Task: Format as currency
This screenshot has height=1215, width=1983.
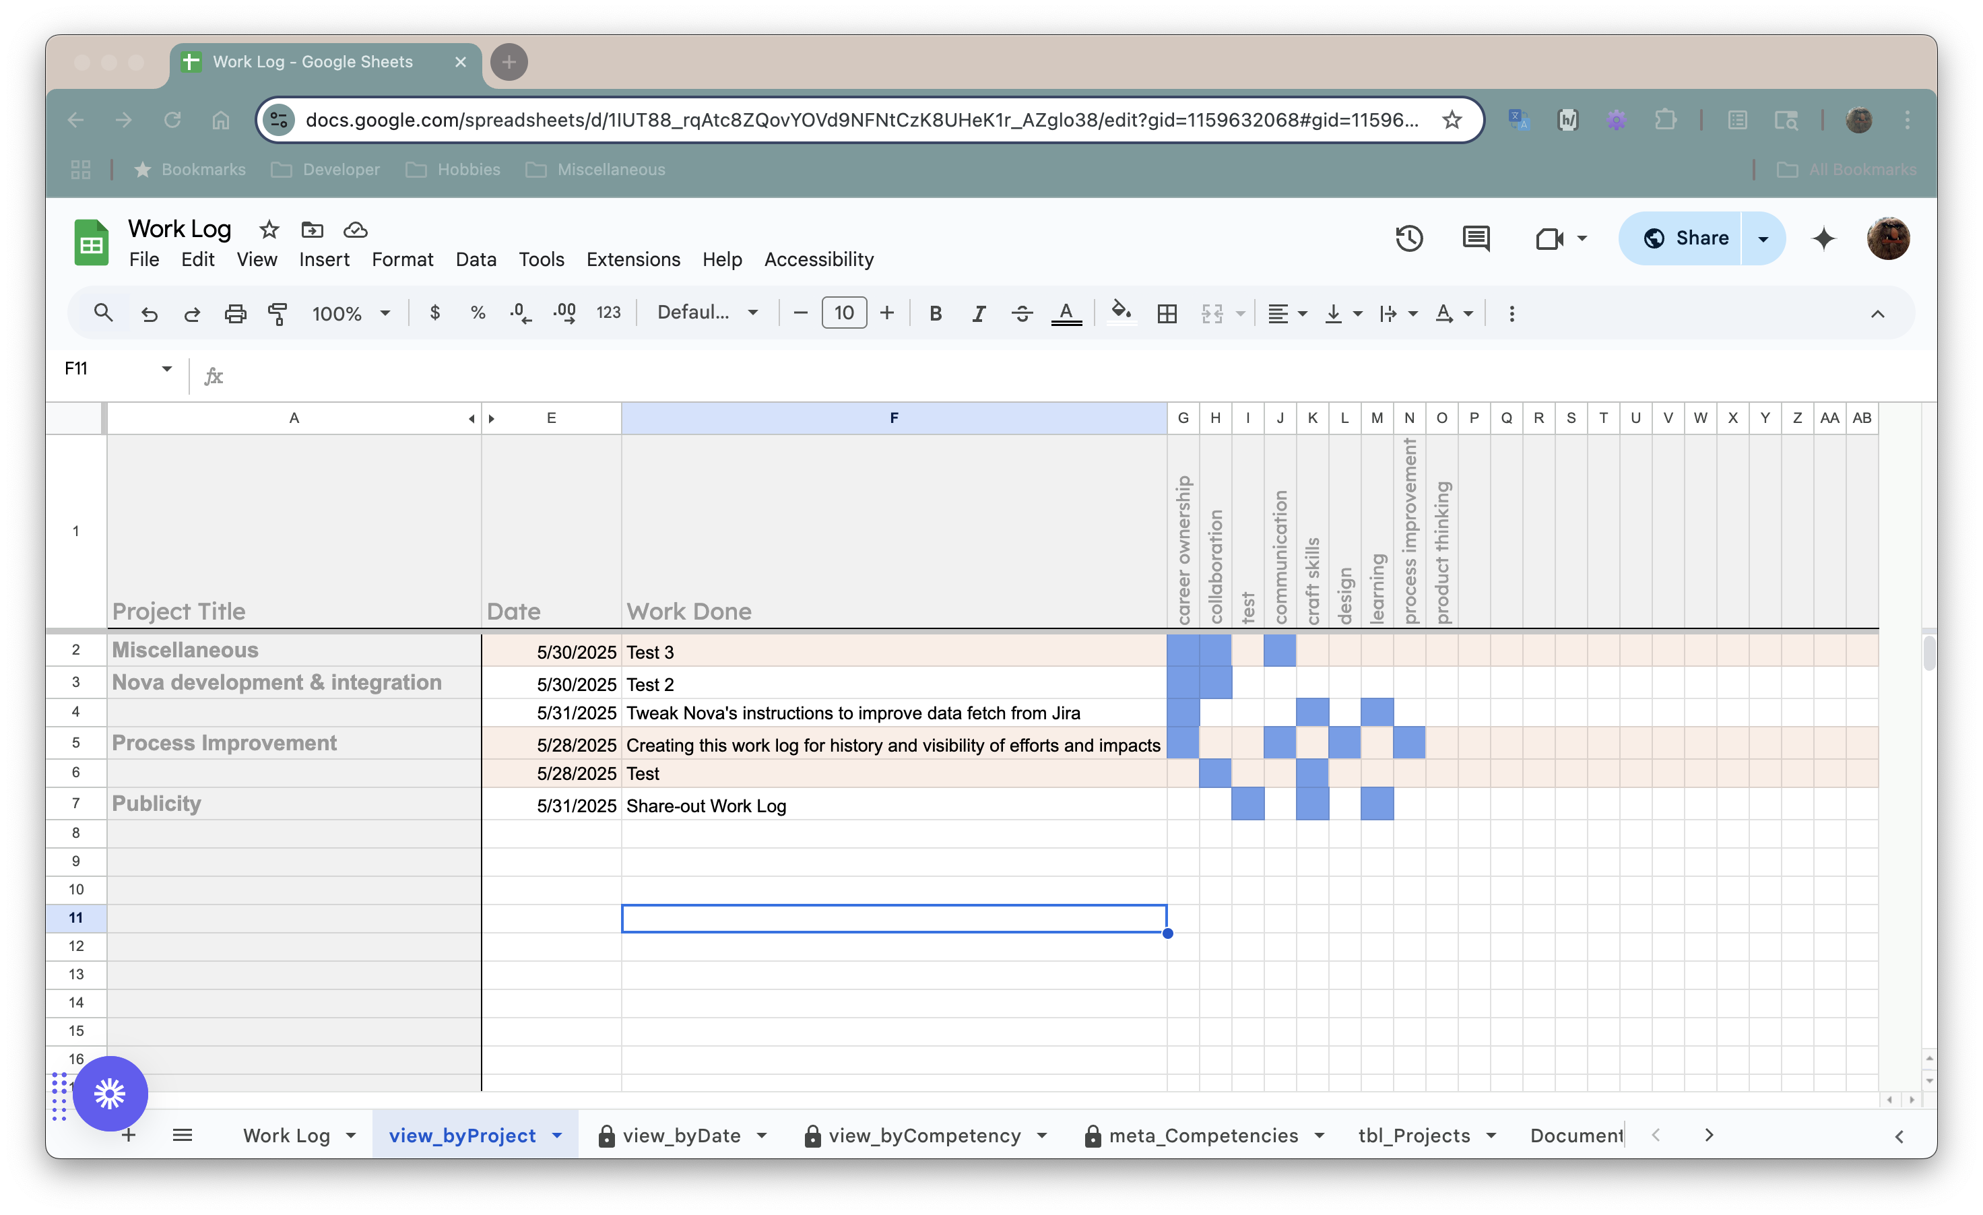Action: click(x=434, y=313)
